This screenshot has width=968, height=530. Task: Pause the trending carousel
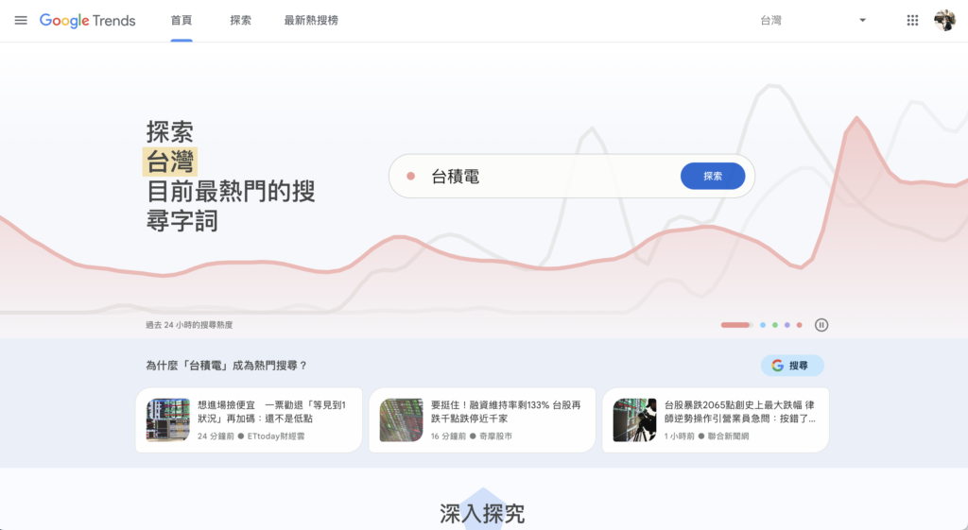[x=821, y=325]
